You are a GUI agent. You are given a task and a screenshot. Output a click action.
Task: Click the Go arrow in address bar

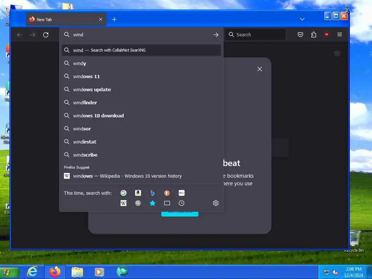216,35
